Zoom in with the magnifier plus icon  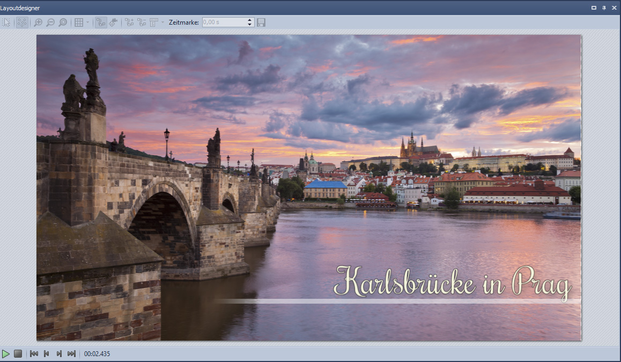pyautogui.click(x=38, y=22)
